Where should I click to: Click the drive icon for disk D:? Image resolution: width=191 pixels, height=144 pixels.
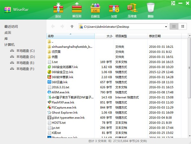pyautogui.click(x=12, y=56)
